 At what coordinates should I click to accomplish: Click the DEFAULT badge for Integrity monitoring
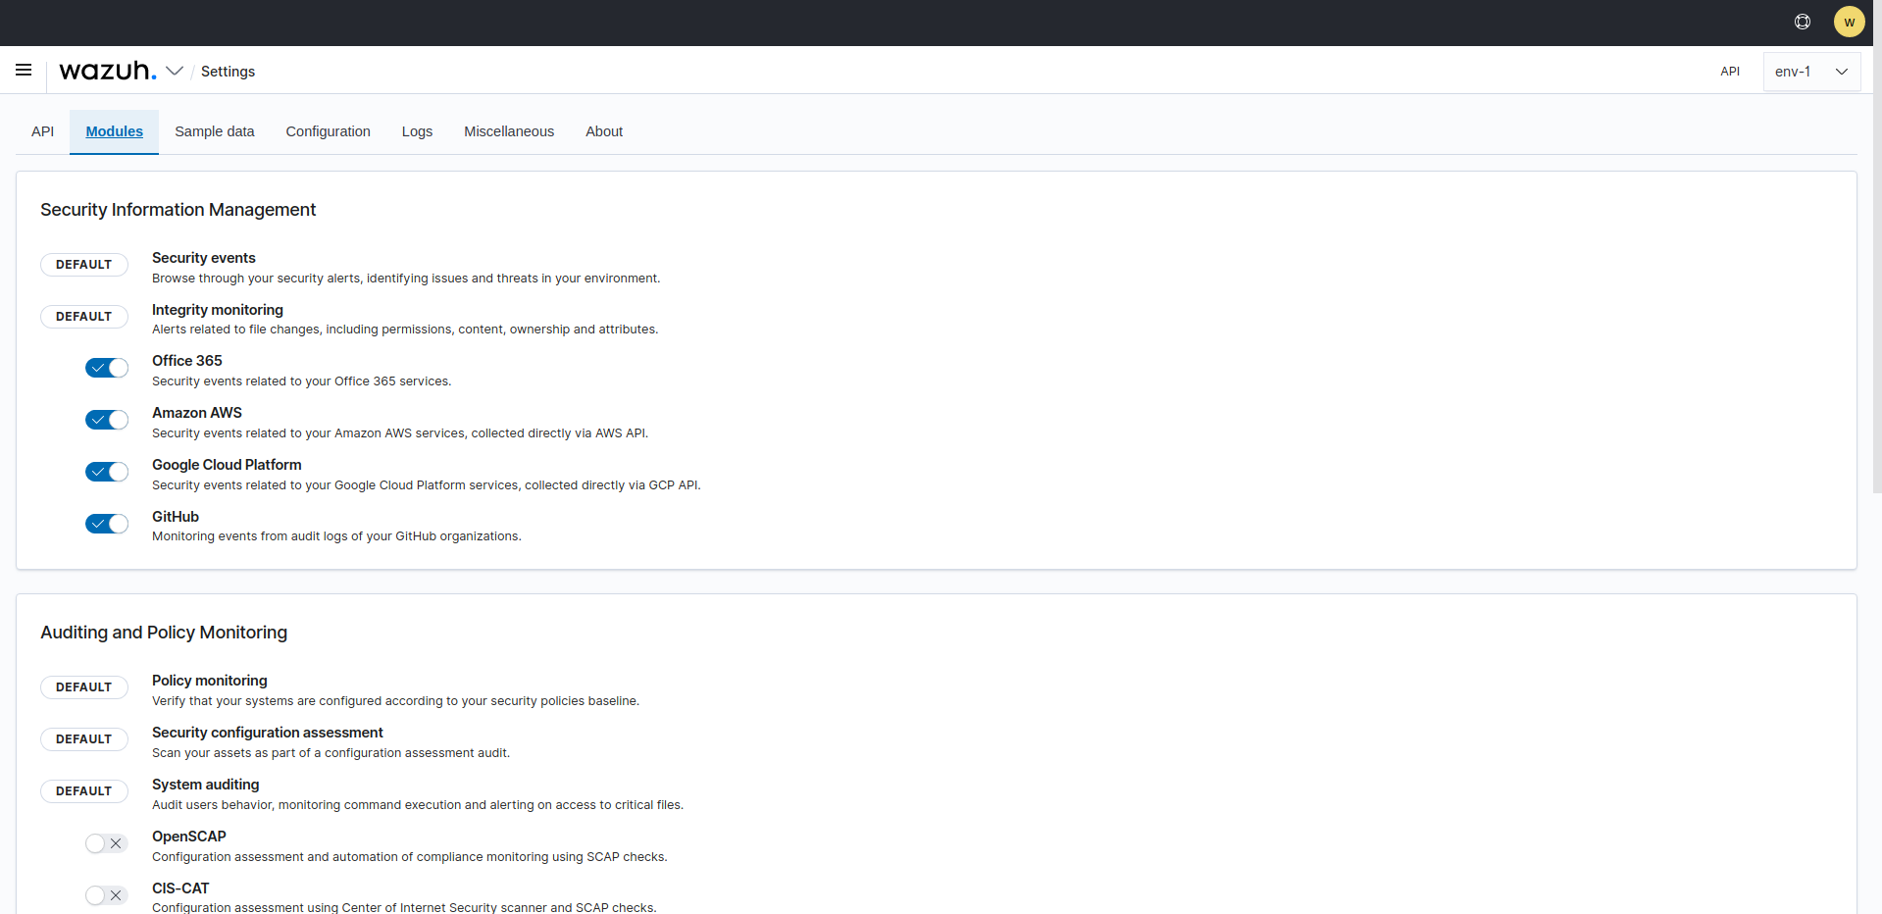[84, 317]
